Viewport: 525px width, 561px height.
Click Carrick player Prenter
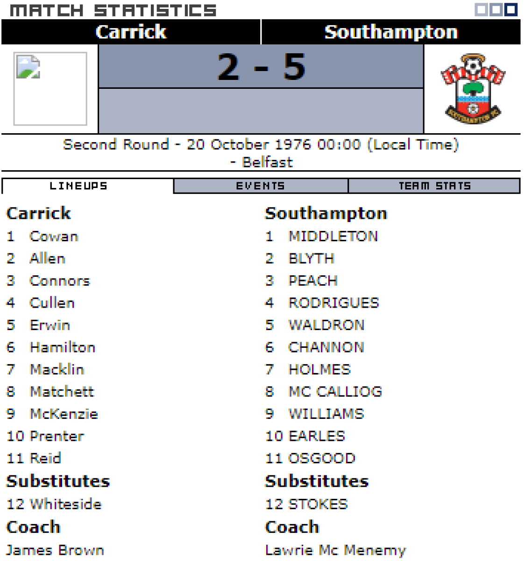57,436
